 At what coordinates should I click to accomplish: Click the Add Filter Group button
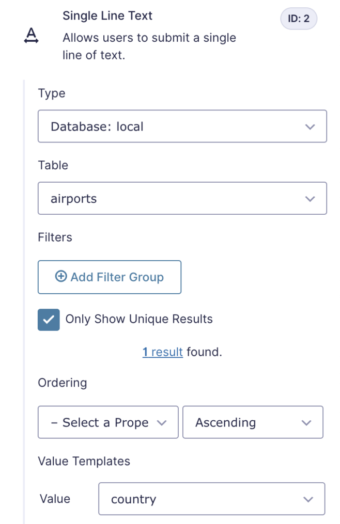109,277
